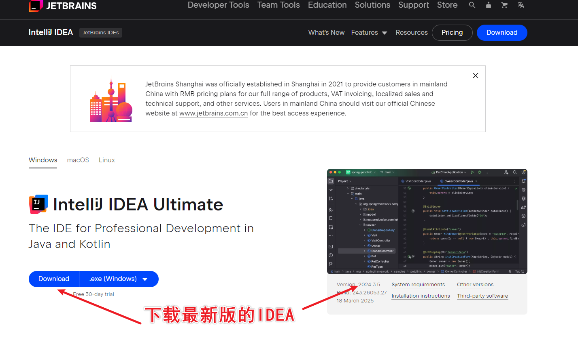Open the System requirements link

tap(418, 285)
